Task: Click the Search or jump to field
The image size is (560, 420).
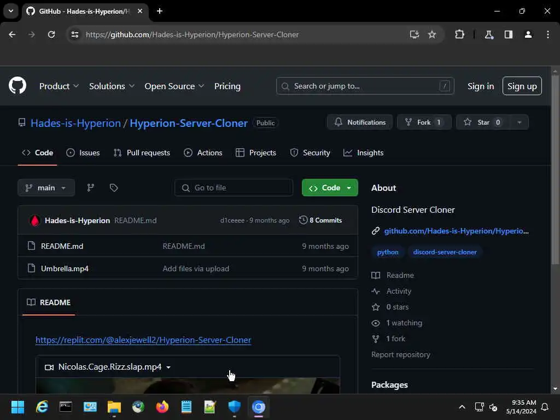Action: pos(365,86)
